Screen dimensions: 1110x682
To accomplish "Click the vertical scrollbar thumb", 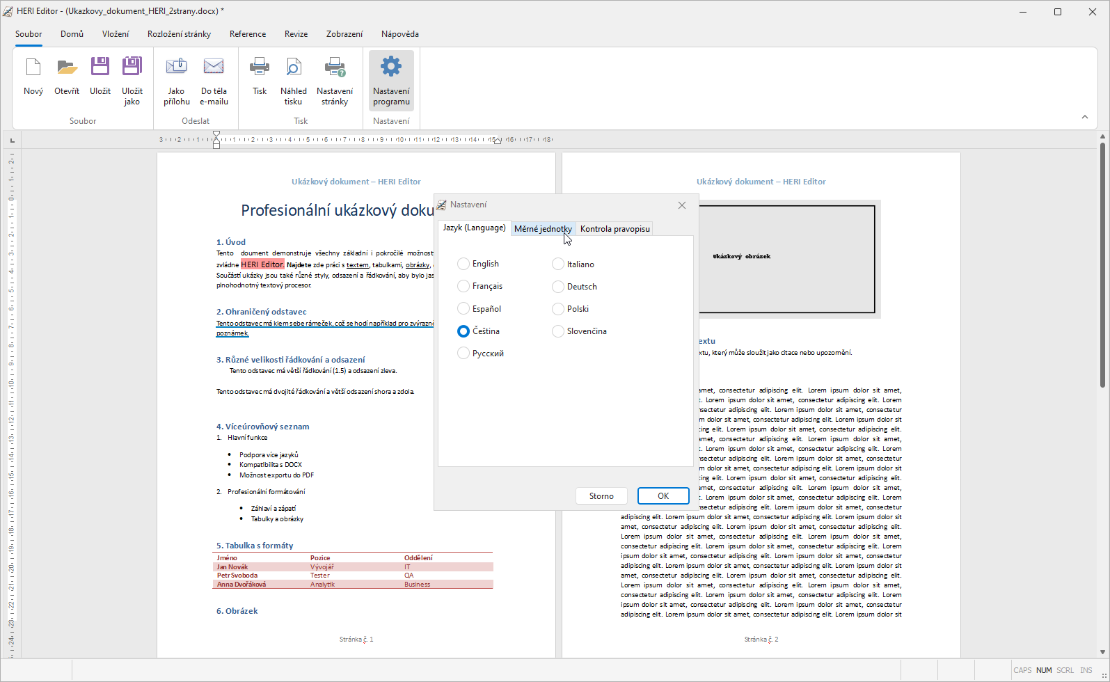I will [1102, 264].
